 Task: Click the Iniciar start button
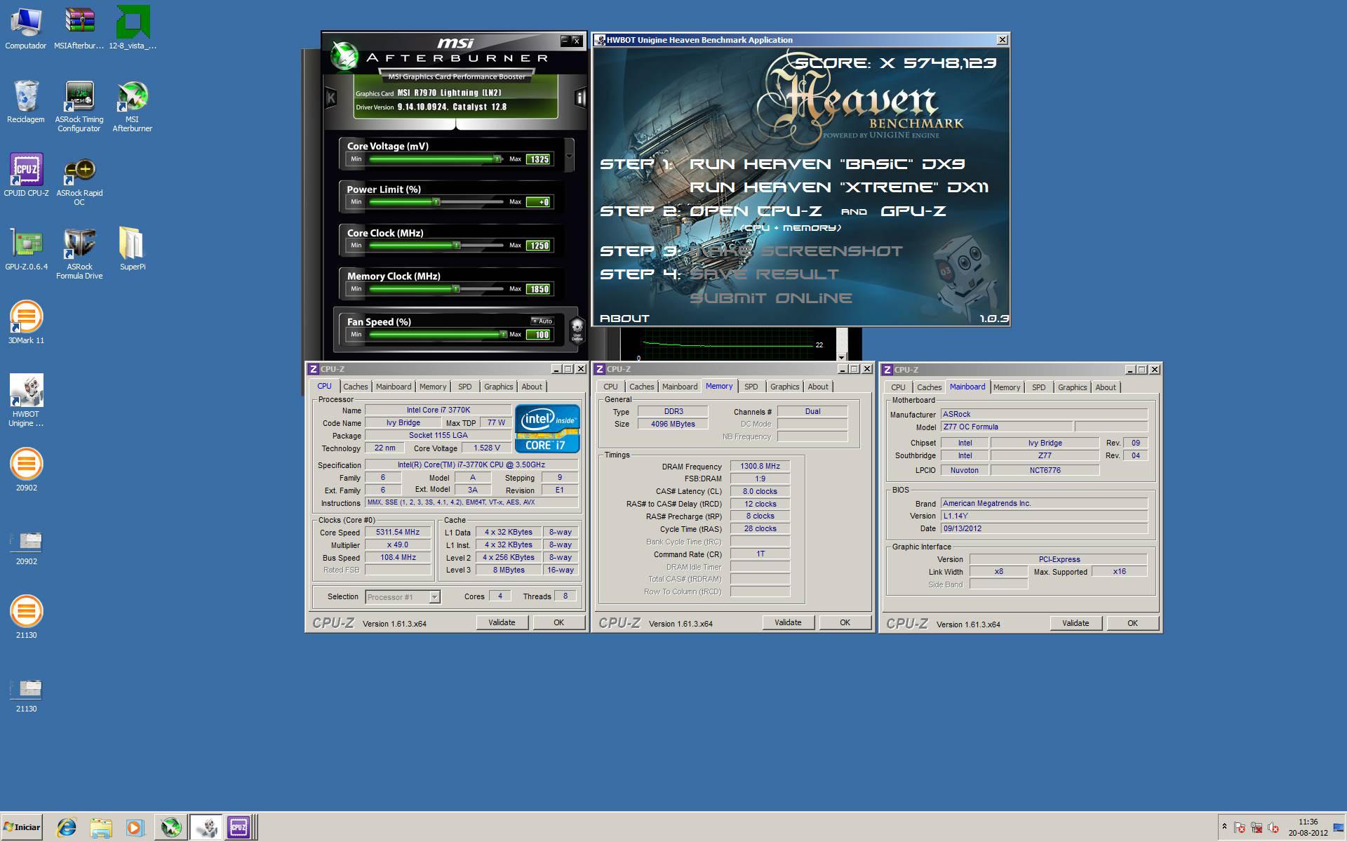point(22,827)
